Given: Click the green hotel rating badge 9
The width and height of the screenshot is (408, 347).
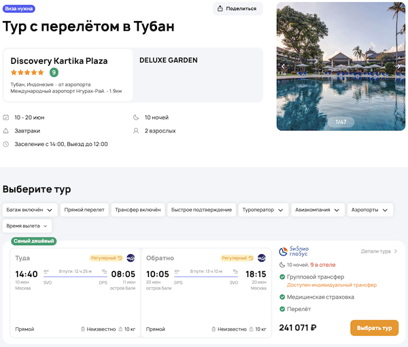Looking at the screenshot, I should [54, 73].
